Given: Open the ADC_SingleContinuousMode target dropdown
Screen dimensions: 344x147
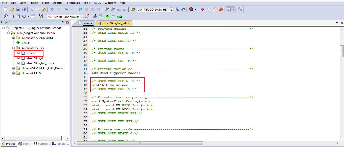Looking at the screenshot, I should [81, 17].
